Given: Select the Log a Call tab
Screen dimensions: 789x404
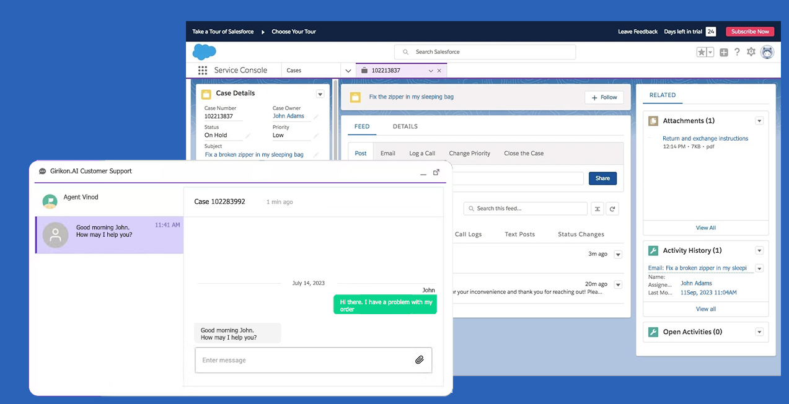Looking at the screenshot, I should point(422,153).
